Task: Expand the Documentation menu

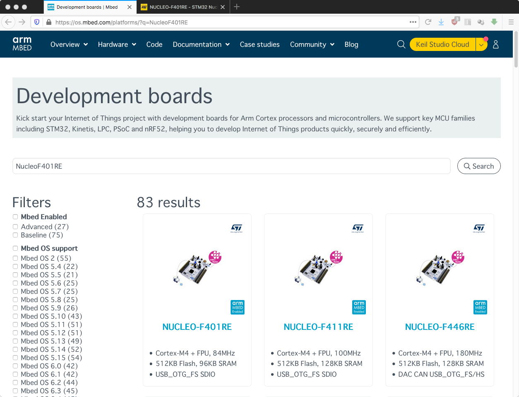Action: click(x=201, y=44)
